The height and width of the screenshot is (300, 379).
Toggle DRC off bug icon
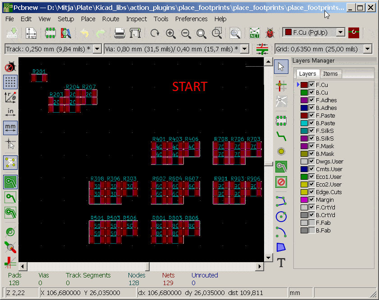[10, 67]
